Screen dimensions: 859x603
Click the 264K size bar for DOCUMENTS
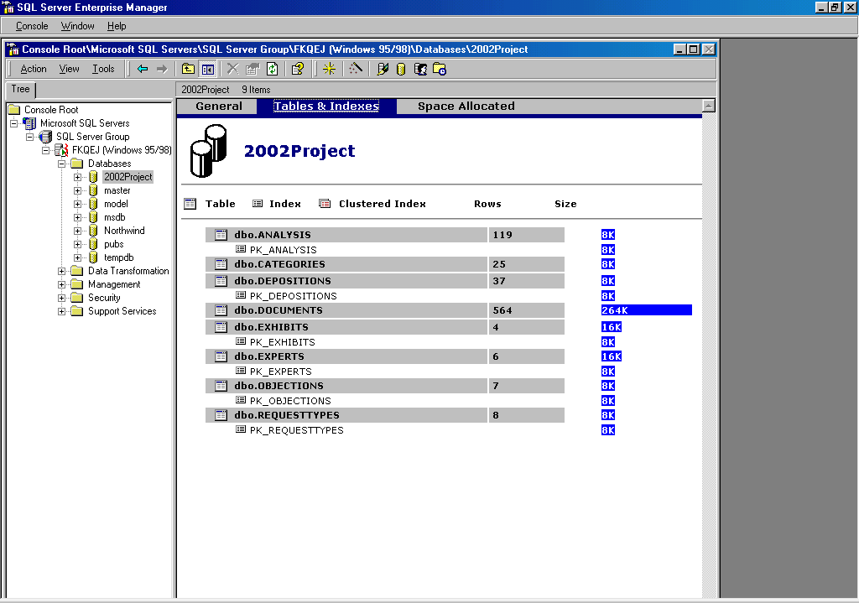tap(646, 310)
